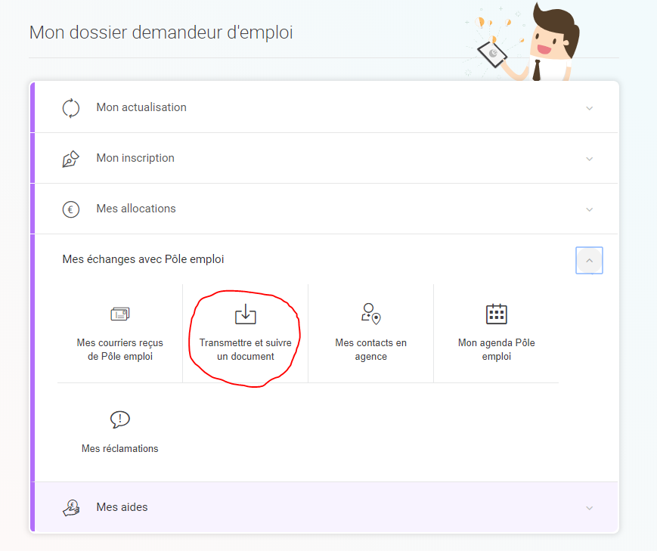Expand the Mes aides chevron
Image resolution: width=657 pixels, height=551 pixels.
589,508
